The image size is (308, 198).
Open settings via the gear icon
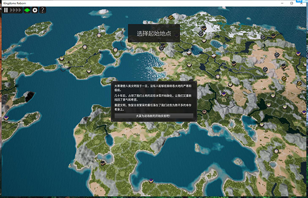[35, 10]
